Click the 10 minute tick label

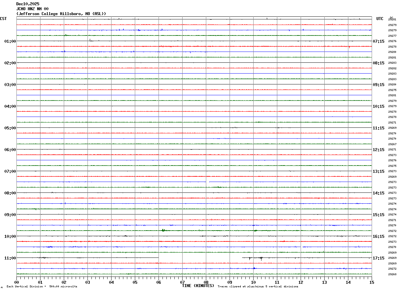coord(253,282)
